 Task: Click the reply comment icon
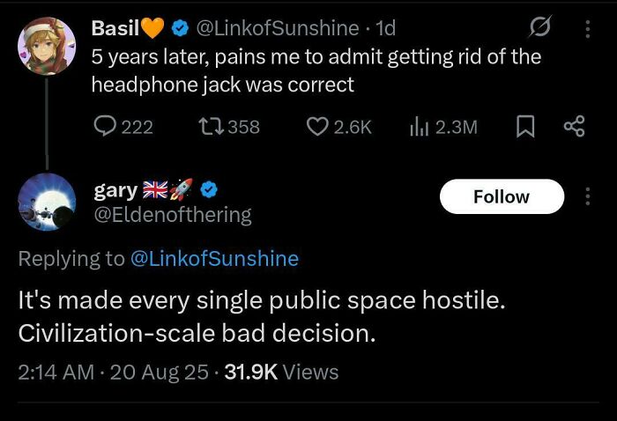pos(105,127)
